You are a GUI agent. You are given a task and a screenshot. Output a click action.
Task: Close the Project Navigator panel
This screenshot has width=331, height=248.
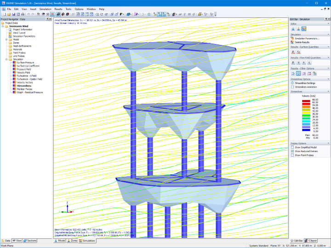(x=50, y=19)
